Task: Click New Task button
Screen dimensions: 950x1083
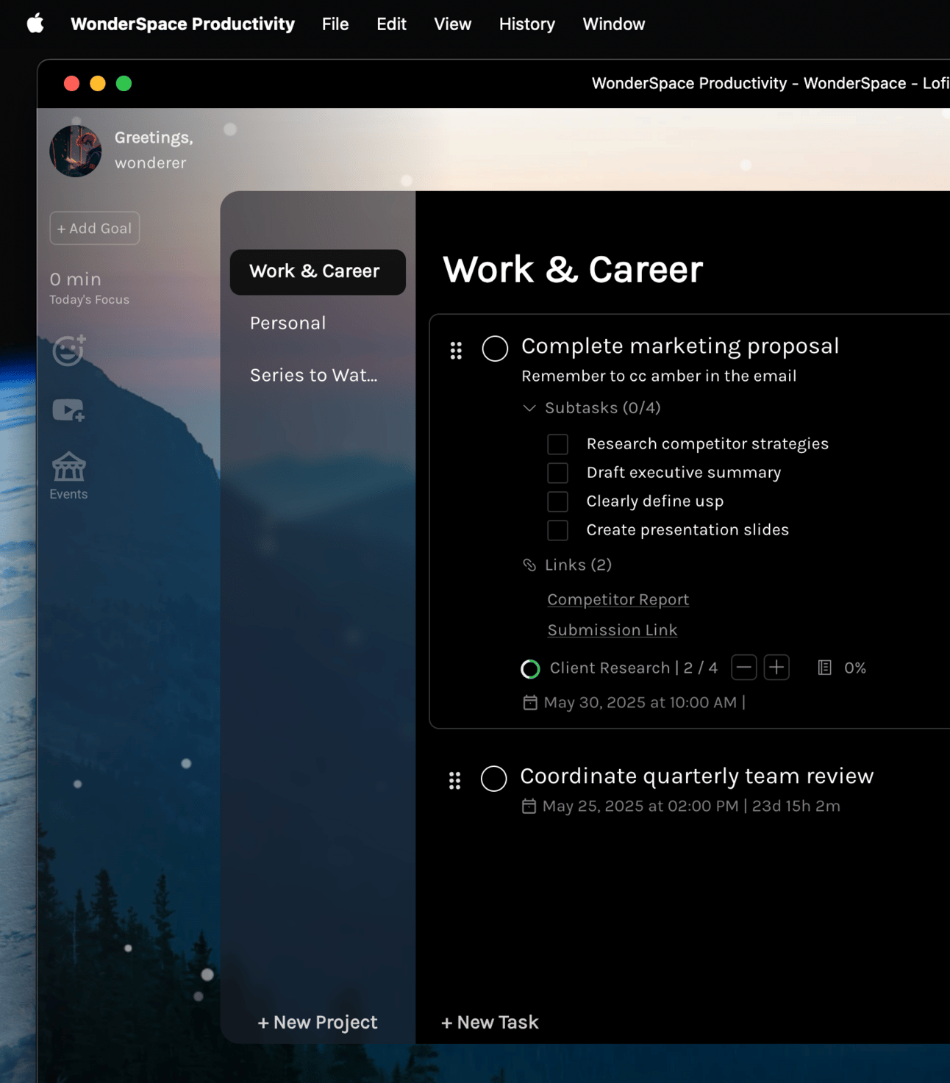Action: tap(490, 1022)
